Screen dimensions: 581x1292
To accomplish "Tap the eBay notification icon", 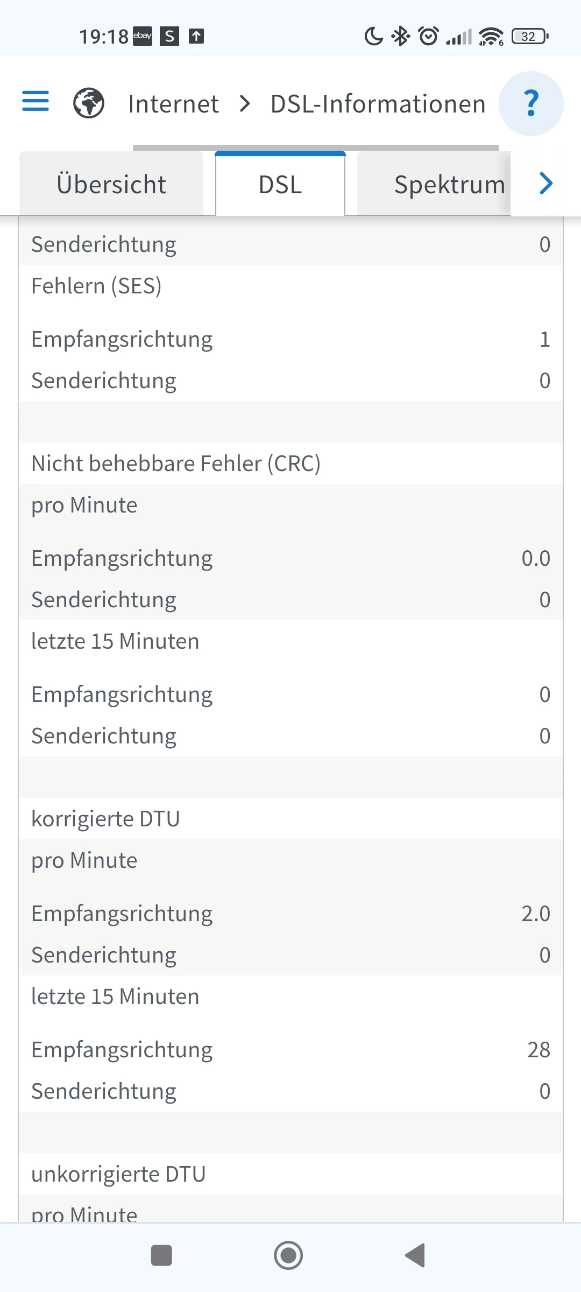I will coord(143,36).
